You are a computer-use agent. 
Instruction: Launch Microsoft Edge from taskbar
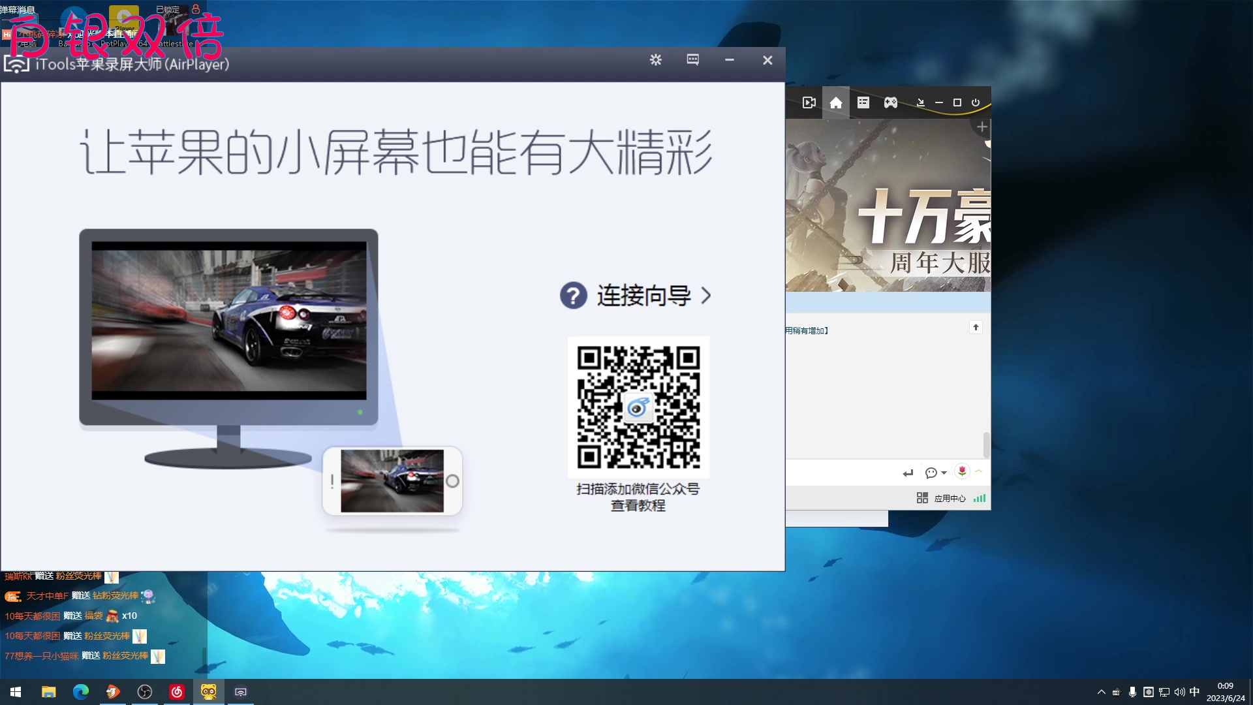click(x=81, y=692)
